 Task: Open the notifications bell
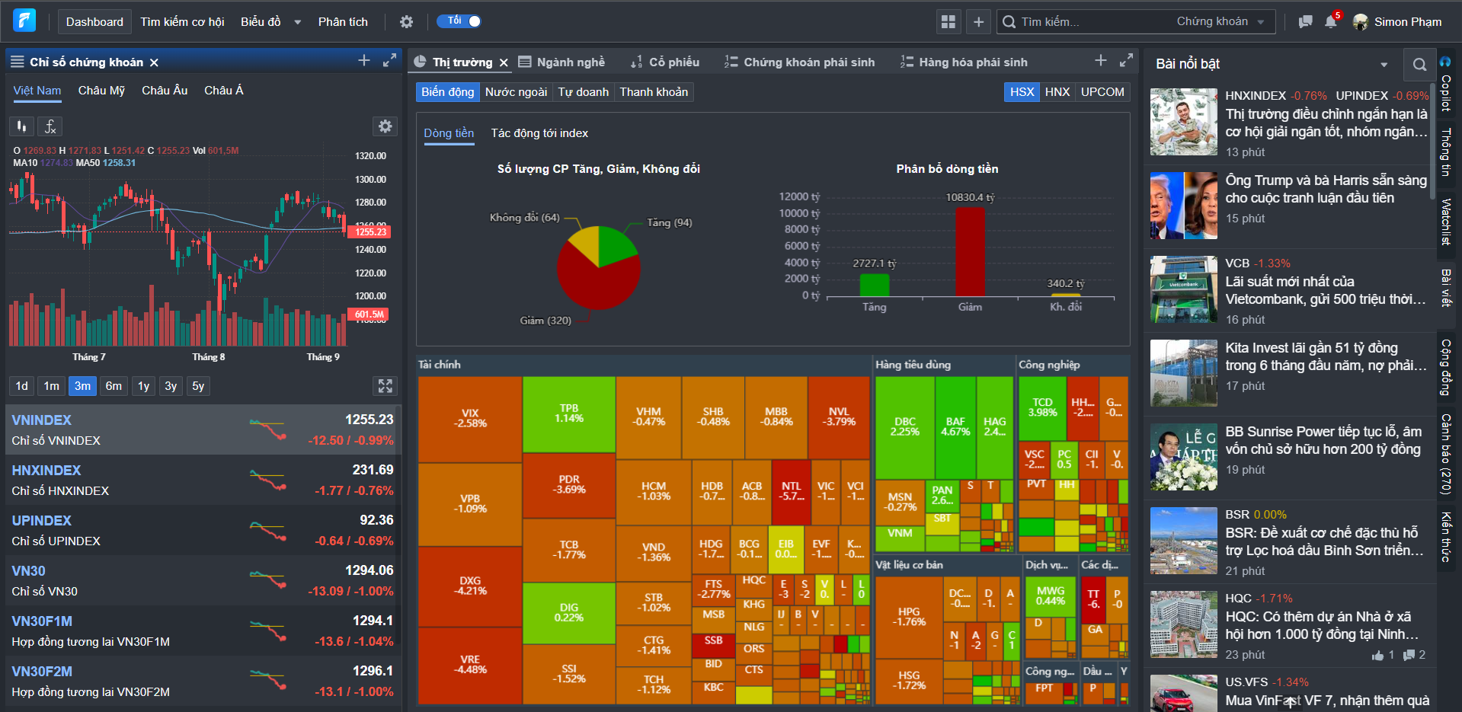tap(1331, 21)
